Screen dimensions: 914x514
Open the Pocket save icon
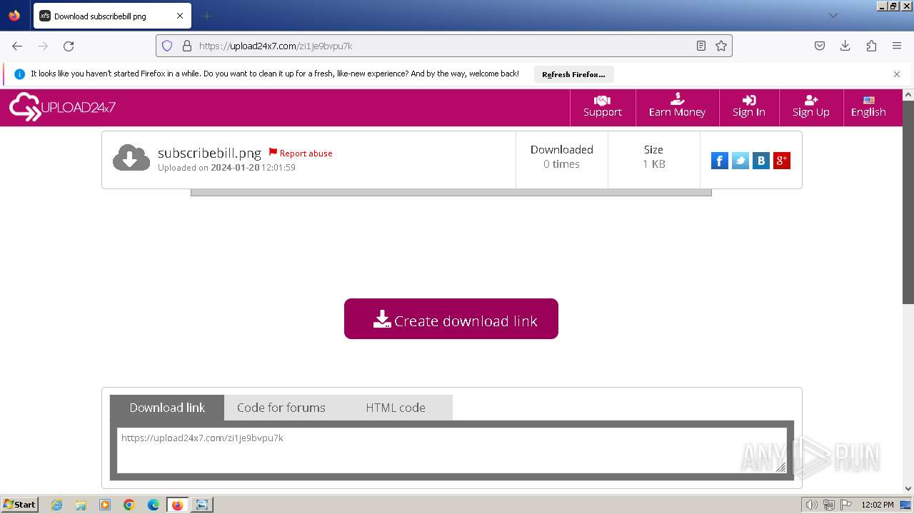tap(820, 46)
